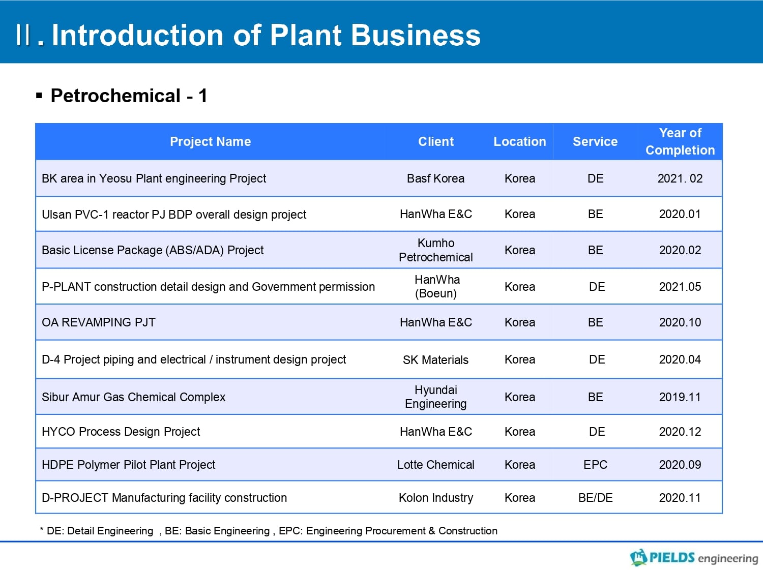Click the 'Hyundai Engineering' client cell

point(436,397)
